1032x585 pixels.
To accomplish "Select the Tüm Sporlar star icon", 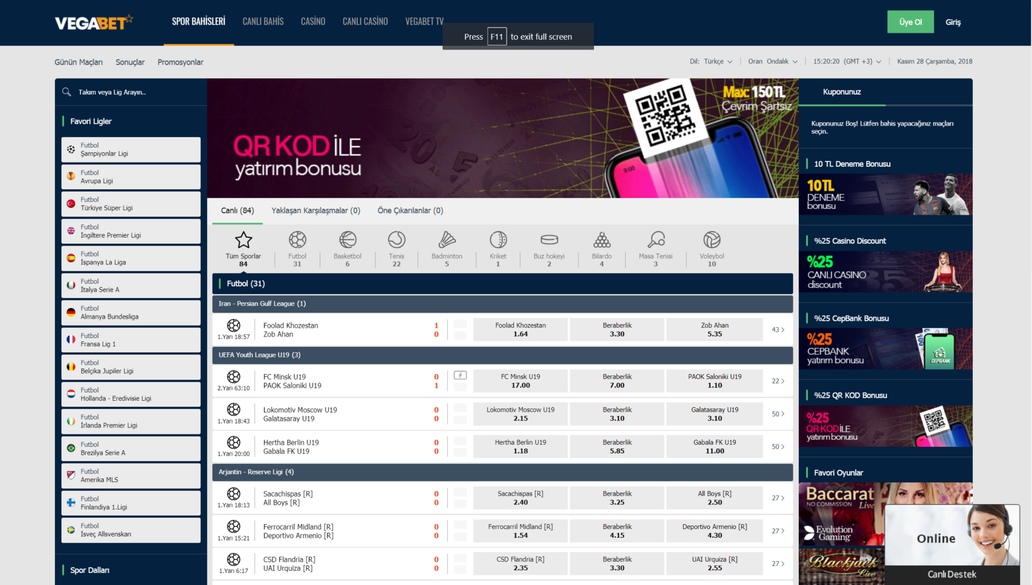I will point(243,240).
